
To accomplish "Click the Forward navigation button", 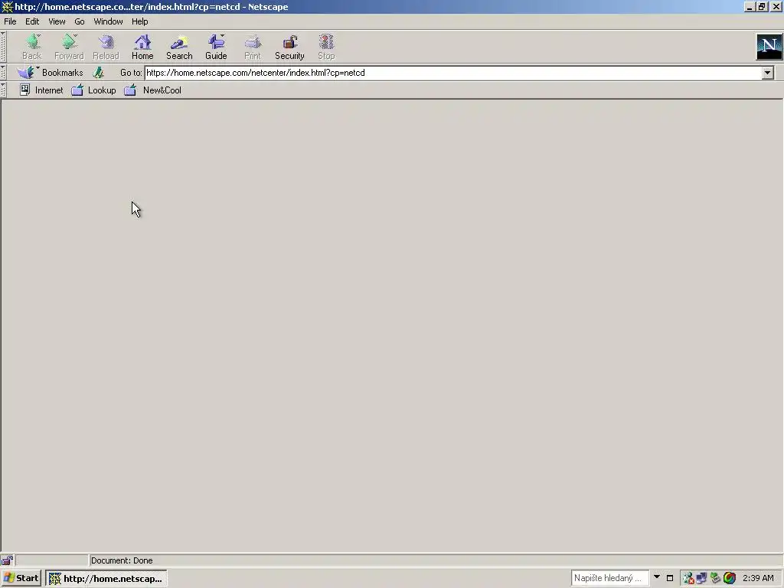I will tap(69, 47).
